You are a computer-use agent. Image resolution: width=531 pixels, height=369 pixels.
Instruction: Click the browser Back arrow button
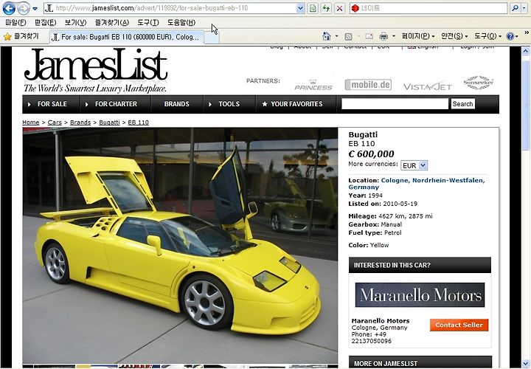pyautogui.click(x=9, y=8)
